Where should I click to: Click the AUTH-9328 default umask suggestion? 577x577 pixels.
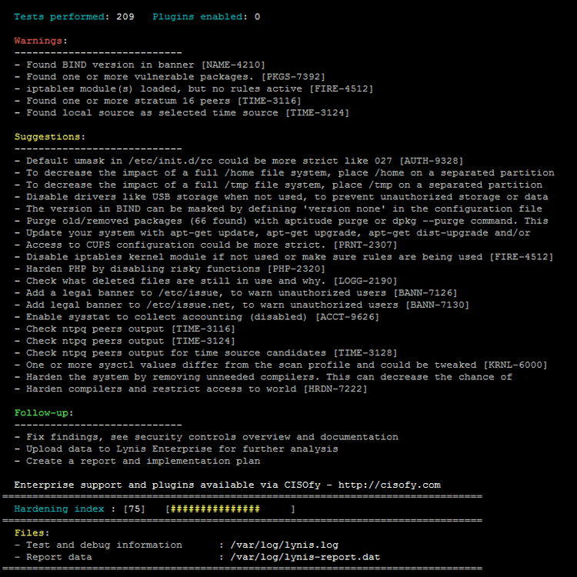pos(238,161)
